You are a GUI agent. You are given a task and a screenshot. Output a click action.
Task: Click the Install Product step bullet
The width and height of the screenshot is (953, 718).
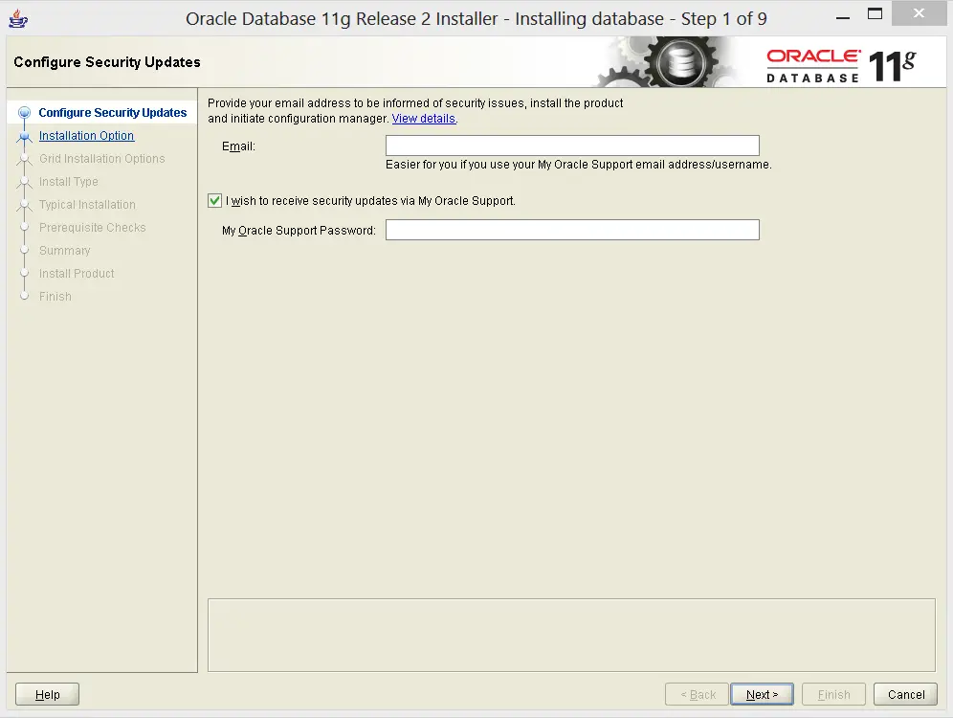point(25,274)
